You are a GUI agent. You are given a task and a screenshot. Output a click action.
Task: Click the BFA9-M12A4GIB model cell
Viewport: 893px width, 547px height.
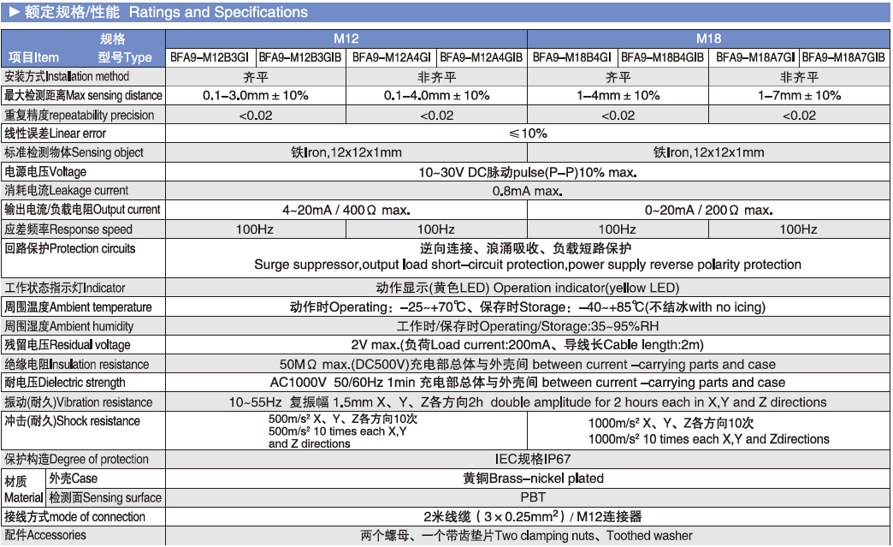tap(481, 58)
